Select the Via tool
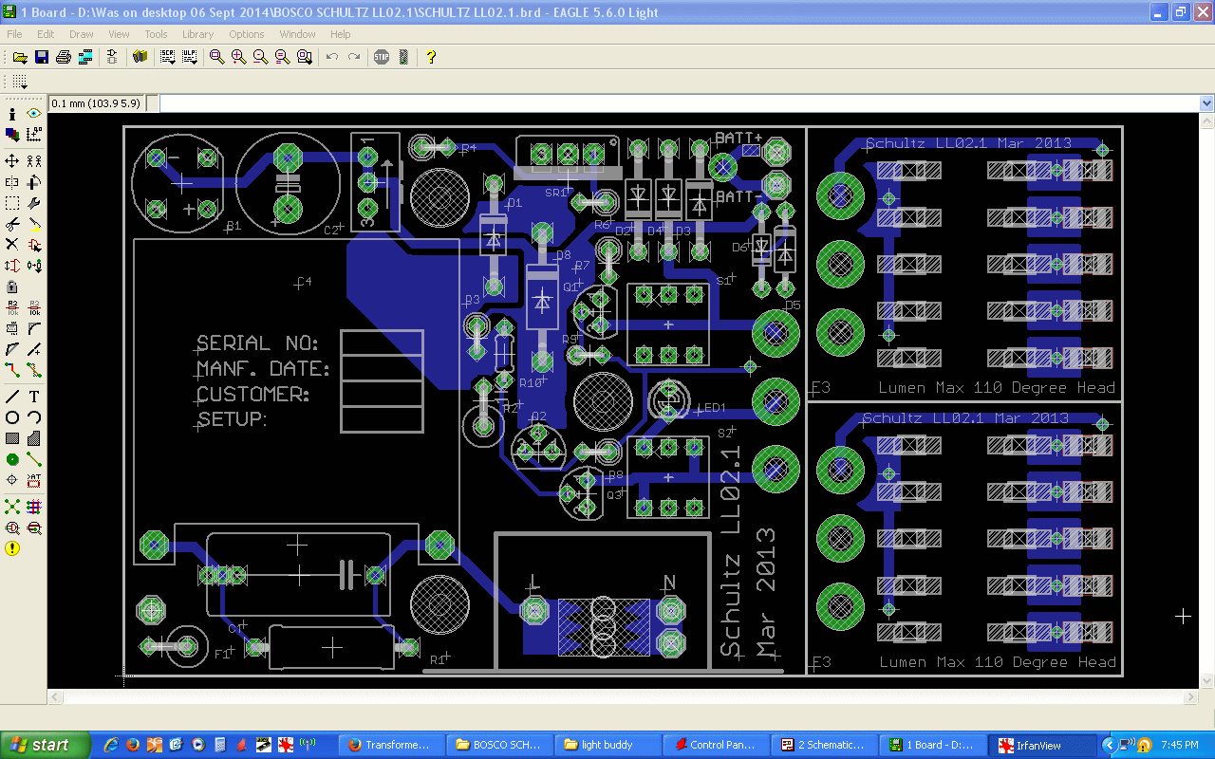Image resolution: width=1215 pixels, height=759 pixels. coord(12,459)
